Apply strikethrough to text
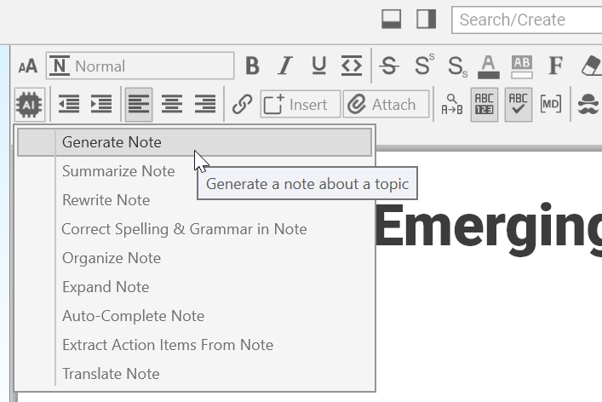 (x=389, y=66)
